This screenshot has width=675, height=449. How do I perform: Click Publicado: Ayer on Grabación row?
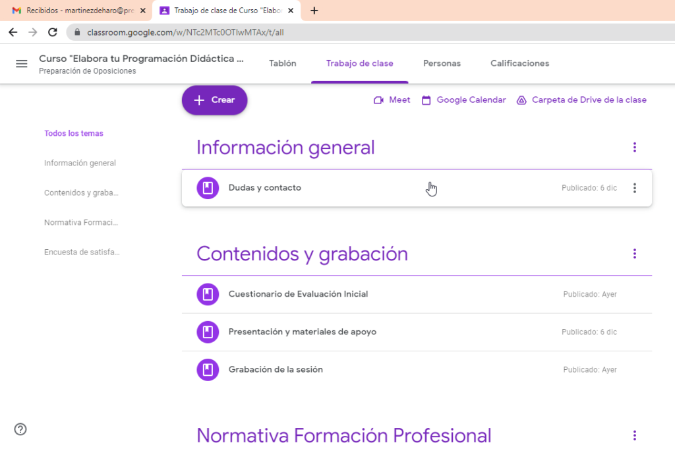click(x=590, y=370)
